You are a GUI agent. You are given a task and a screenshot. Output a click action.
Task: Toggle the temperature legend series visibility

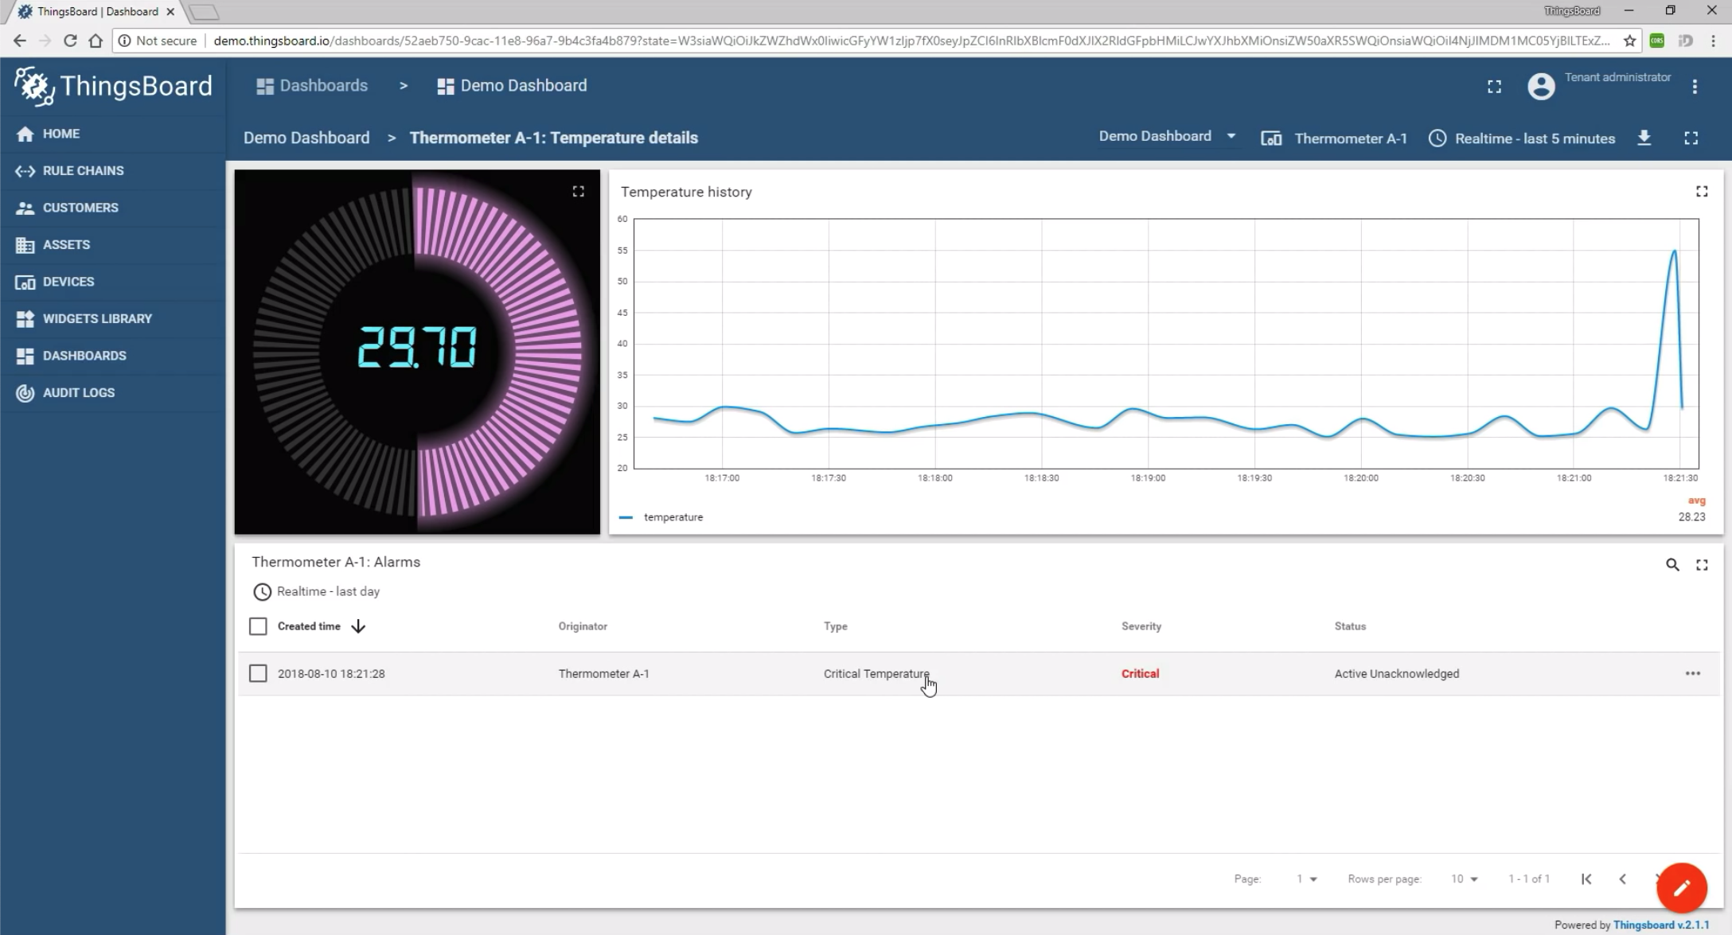point(673,517)
